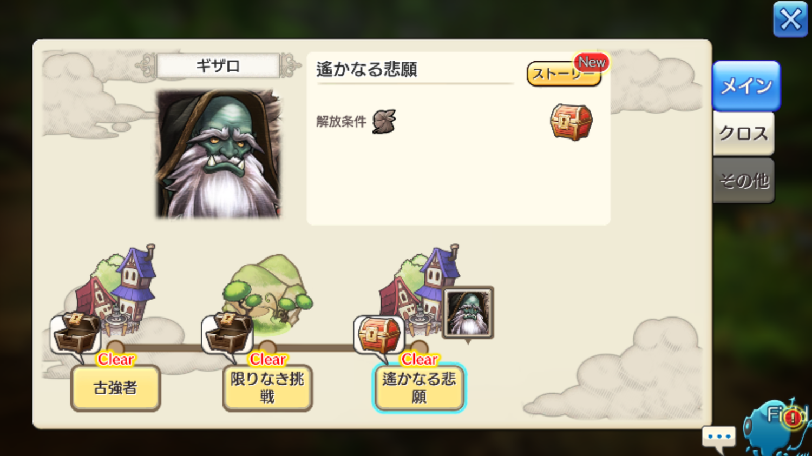
Task: Select the small ギザロ portrait map marker
Action: point(468,313)
